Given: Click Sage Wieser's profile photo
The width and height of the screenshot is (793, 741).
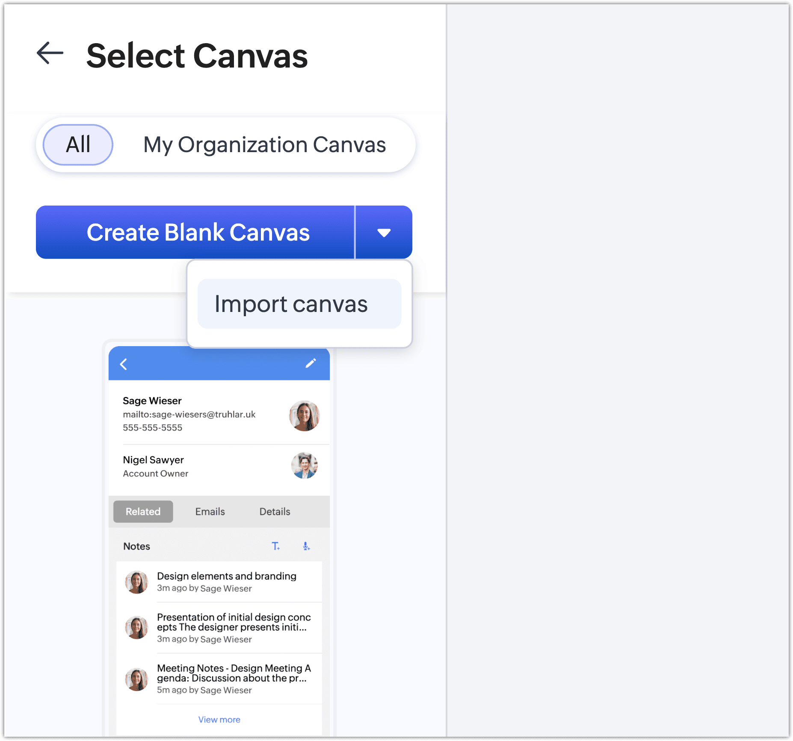Looking at the screenshot, I should 304,416.
